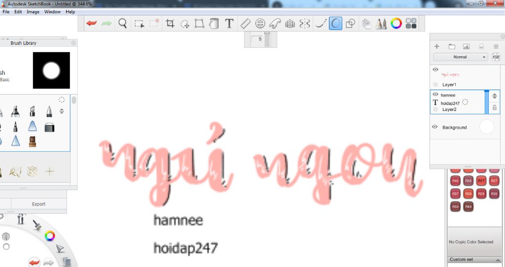Click brush set reorder arrows in Brush Library
The width and height of the screenshot is (505, 267).
tap(62, 111)
